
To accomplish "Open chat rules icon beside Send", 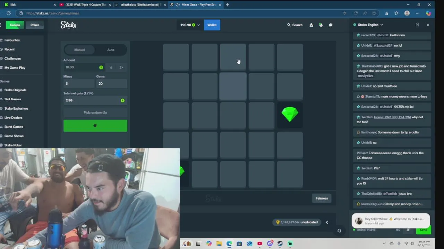I will pyautogui.click(x=408, y=230).
